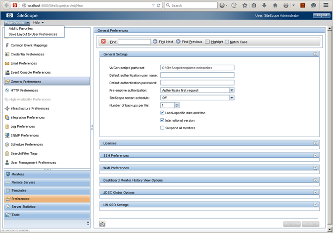333x233 pixels.
Task: Open the Firefox hamburger menu
Action: (x=326, y=5)
